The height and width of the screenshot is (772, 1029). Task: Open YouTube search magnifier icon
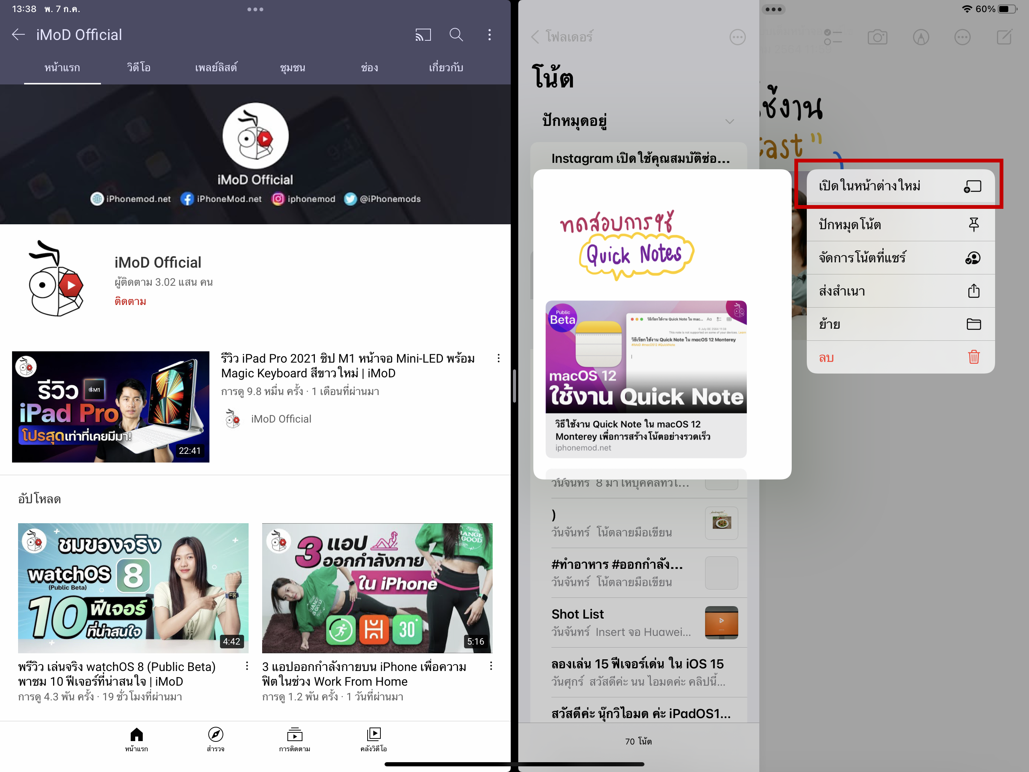coord(456,35)
